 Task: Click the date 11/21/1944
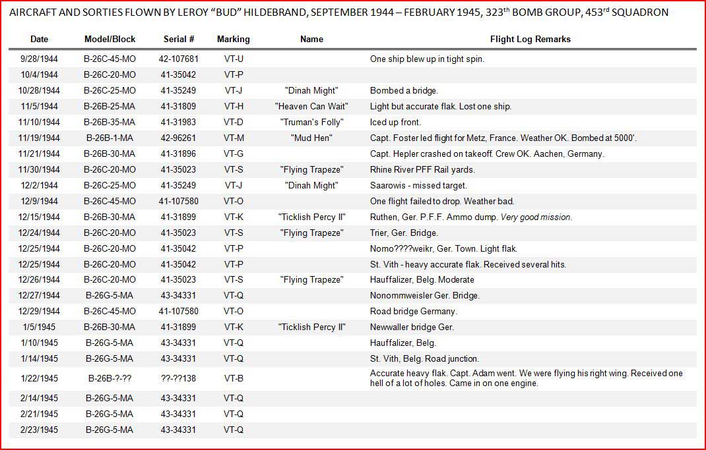[x=39, y=154]
